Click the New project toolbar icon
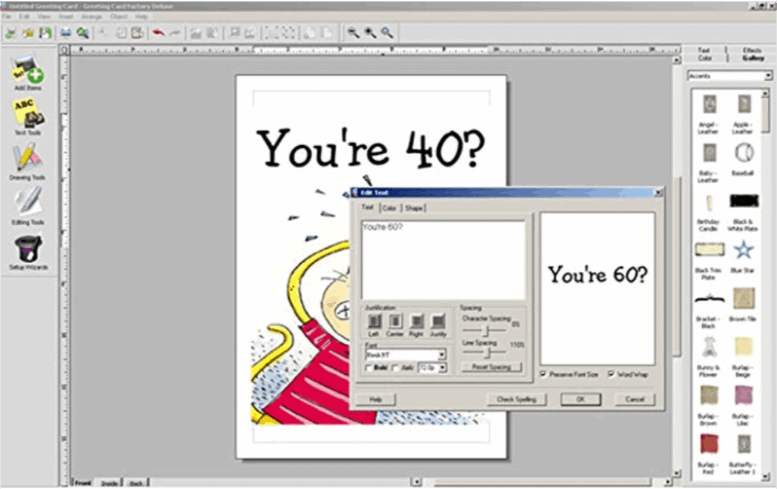777x489 pixels. pos(10,33)
